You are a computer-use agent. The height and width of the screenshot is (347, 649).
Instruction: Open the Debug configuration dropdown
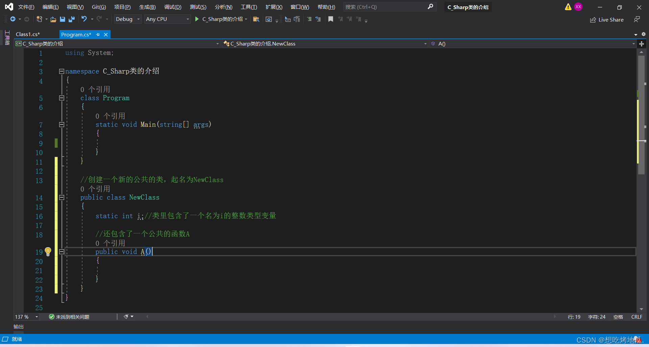tap(127, 19)
